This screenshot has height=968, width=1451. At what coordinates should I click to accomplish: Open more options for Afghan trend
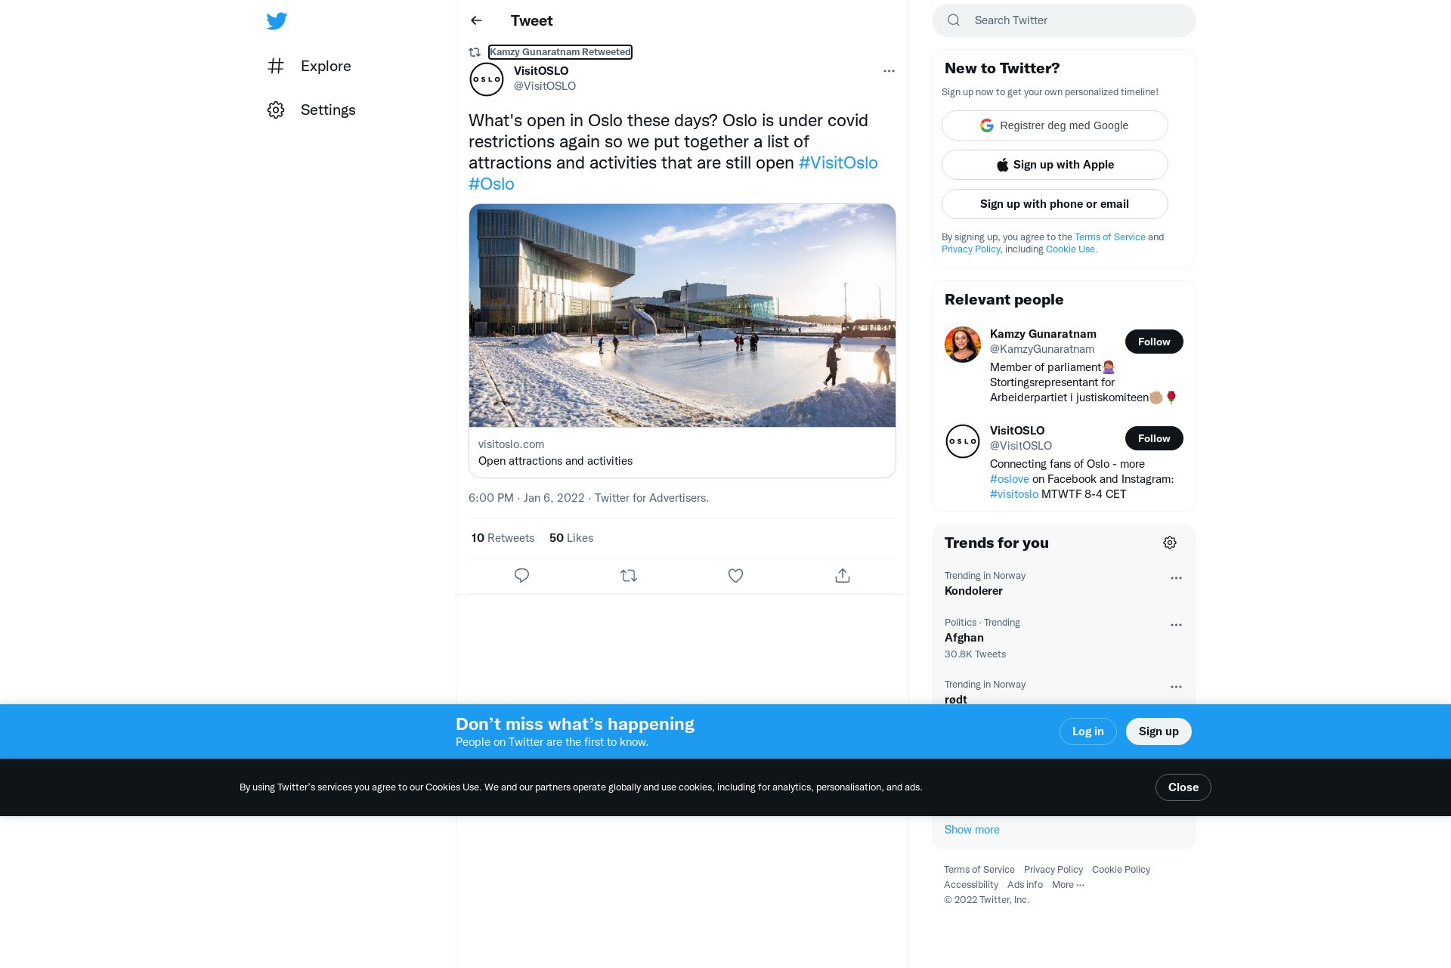(1176, 625)
